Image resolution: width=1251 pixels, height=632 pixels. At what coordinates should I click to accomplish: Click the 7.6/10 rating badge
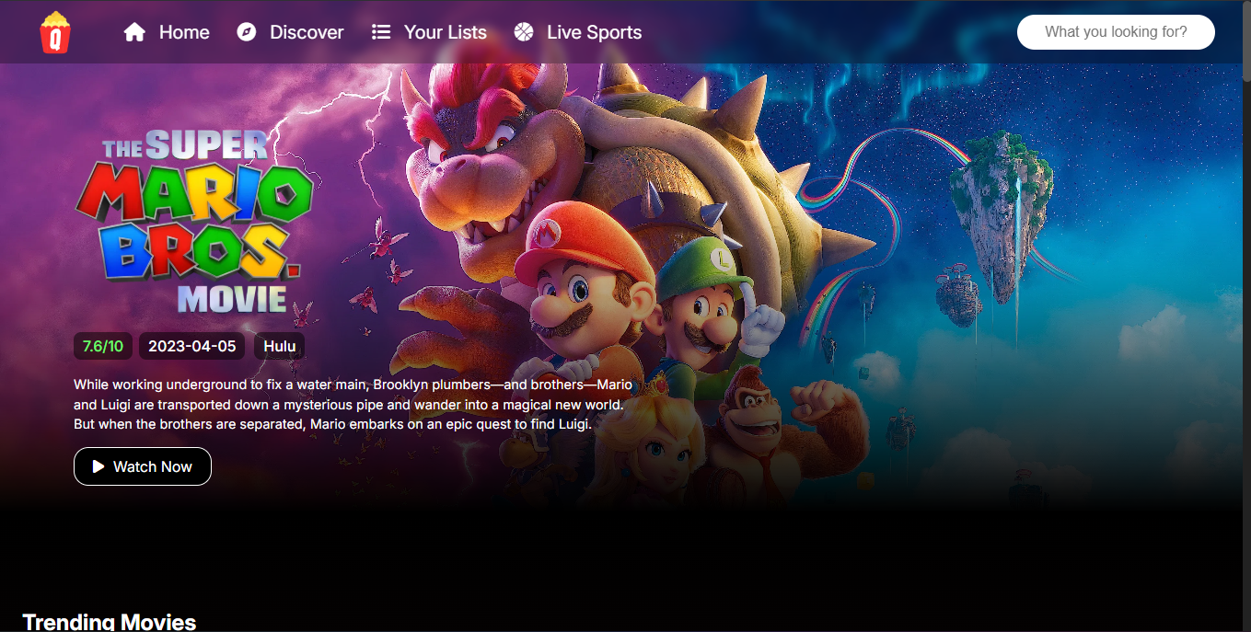[x=102, y=347]
